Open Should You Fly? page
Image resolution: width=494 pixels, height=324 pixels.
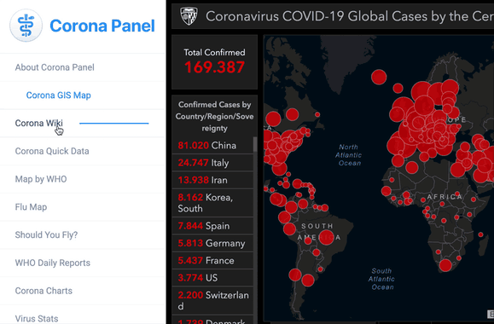[46, 234]
